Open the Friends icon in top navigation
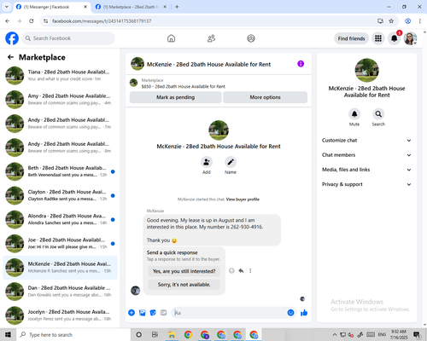 [x=211, y=38]
